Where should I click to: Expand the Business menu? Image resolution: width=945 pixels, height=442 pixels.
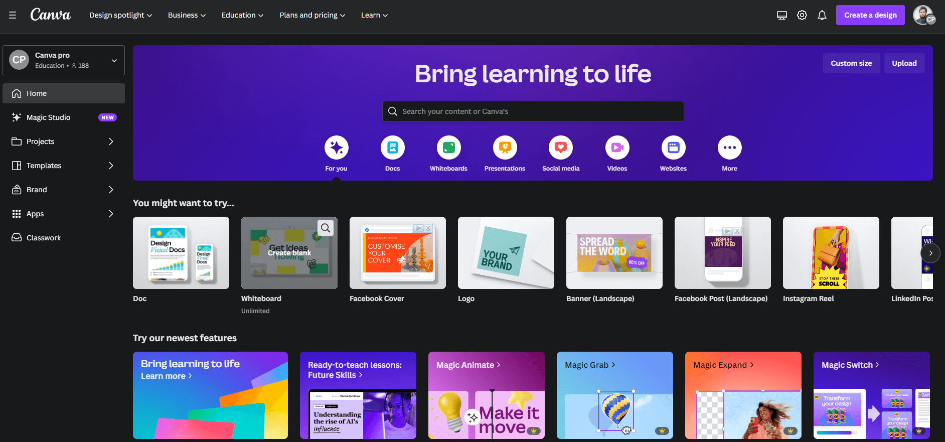(x=187, y=15)
